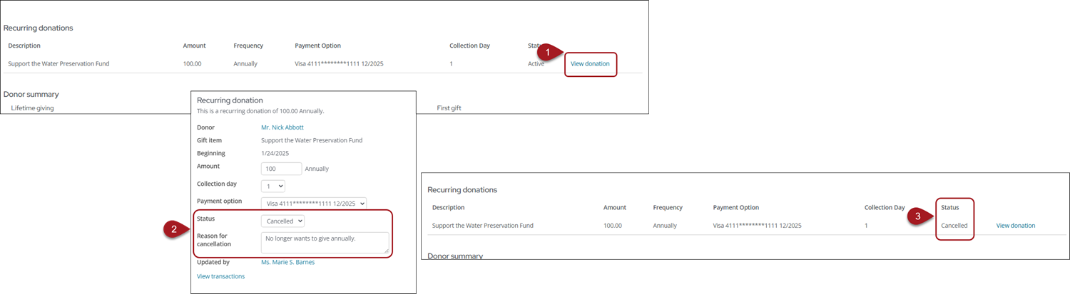Click the Frequency column header above the Active row
This screenshot has height=294, width=1070.
pos(248,46)
